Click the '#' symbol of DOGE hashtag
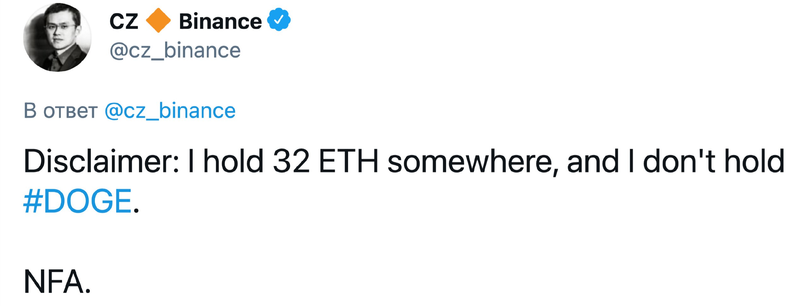The width and height of the screenshot is (807, 306). [x=33, y=201]
